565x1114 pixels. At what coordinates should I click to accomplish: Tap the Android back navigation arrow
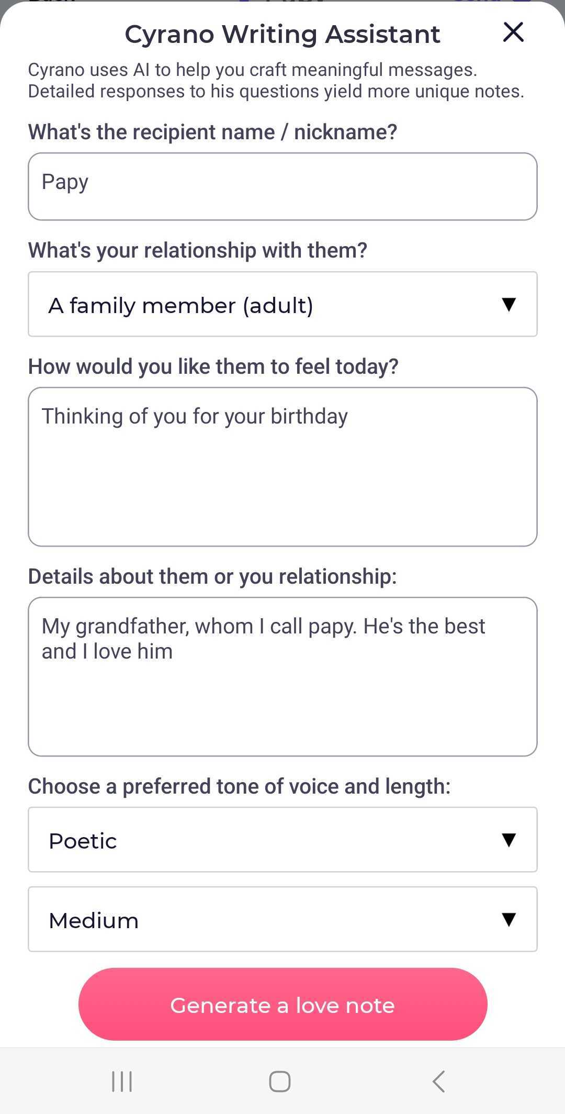pos(439,1081)
